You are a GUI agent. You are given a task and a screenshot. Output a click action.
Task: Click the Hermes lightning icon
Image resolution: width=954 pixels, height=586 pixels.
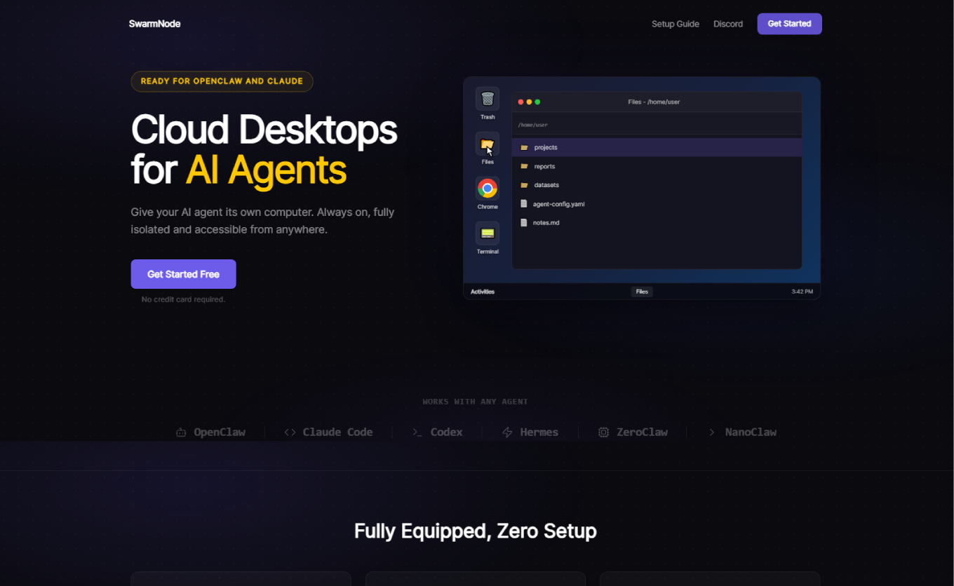(507, 432)
